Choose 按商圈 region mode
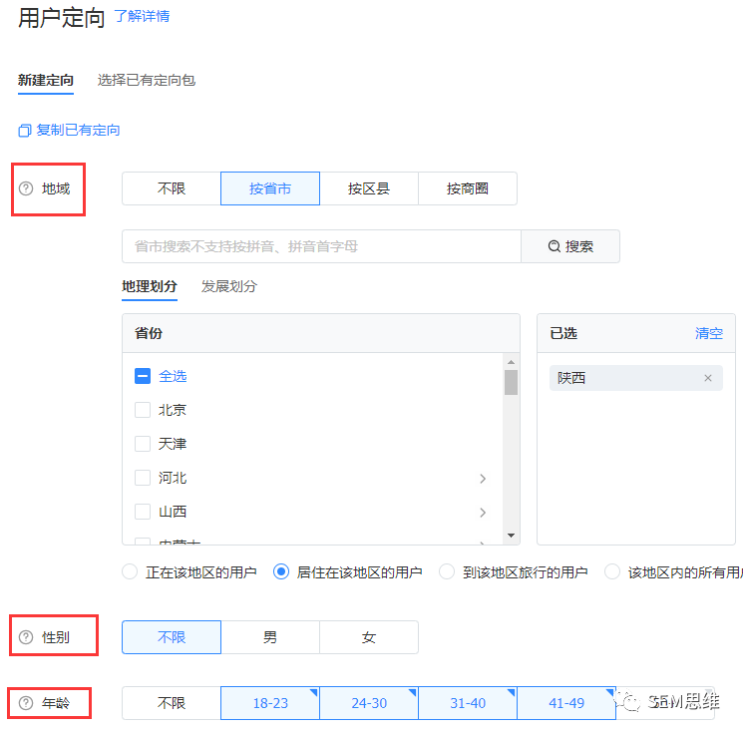743x733 pixels. click(468, 188)
